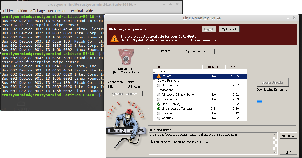Click Help and Info scrollbar down arrow

(x=275, y=152)
